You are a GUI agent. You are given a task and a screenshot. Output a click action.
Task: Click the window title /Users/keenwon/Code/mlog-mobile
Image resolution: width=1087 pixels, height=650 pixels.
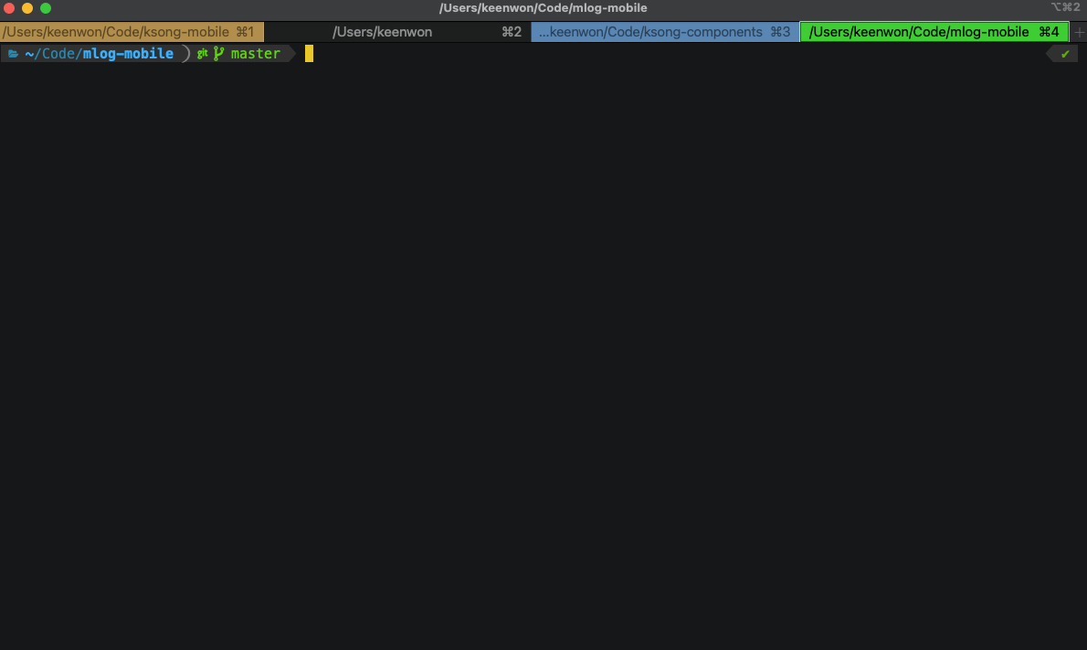coord(543,8)
